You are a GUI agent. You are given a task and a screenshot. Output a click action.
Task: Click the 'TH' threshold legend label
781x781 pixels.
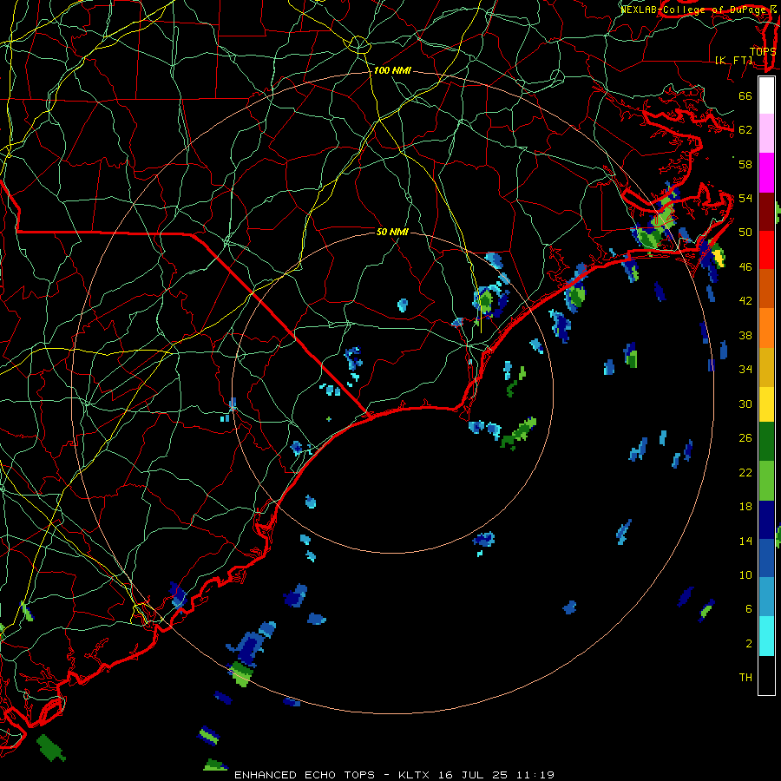coord(745,678)
